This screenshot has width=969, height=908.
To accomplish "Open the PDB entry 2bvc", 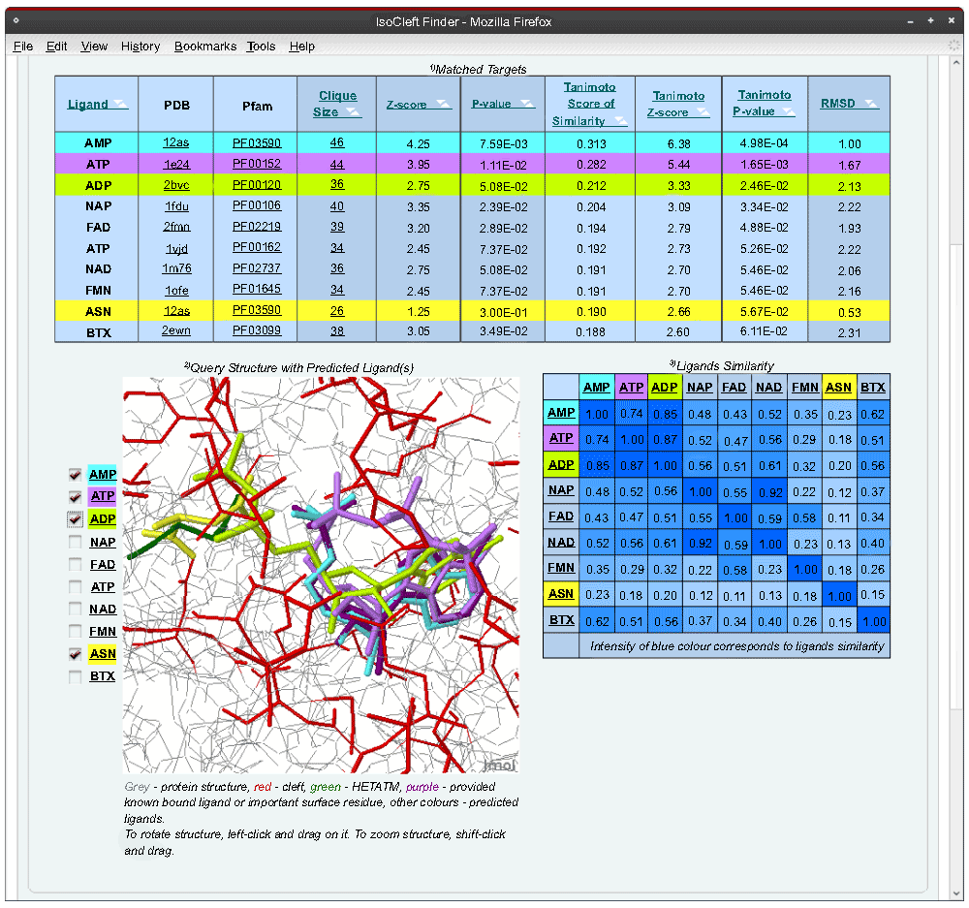I will click(176, 184).
